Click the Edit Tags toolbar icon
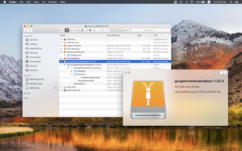Screen dimensions: 242x151 click(x=106, y=31)
